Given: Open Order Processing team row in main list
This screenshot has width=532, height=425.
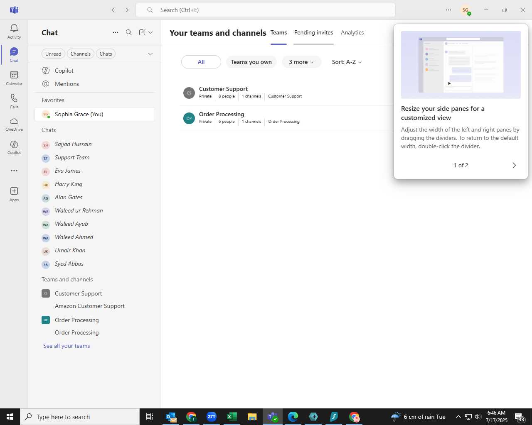Looking at the screenshot, I should pyautogui.click(x=287, y=118).
